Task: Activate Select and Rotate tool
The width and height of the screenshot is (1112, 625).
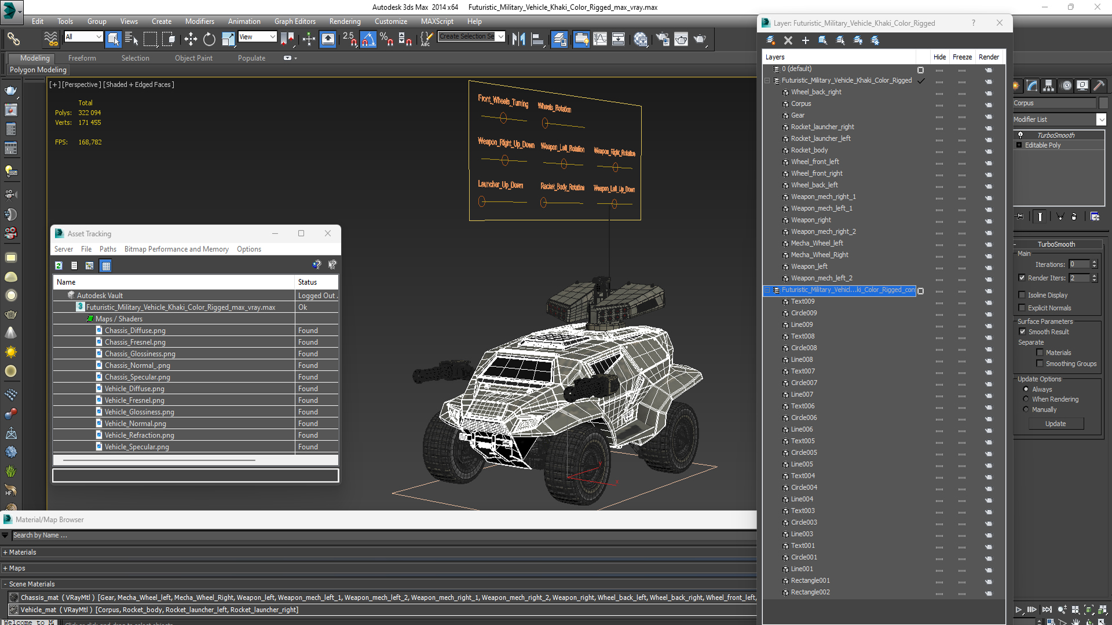Action: (209, 39)
